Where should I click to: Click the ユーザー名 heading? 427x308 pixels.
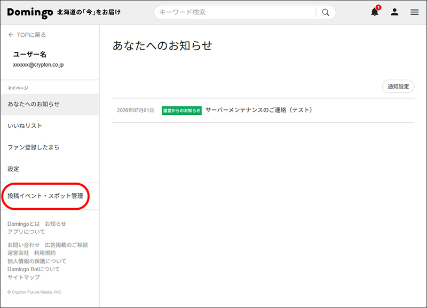pos(30,54)
